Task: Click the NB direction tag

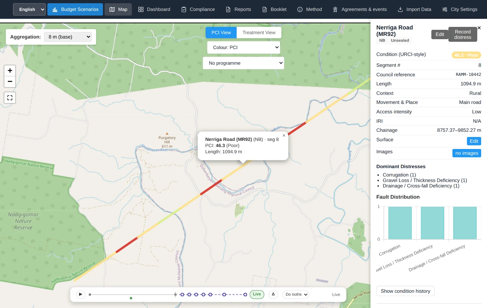Action: pos(382,40)
